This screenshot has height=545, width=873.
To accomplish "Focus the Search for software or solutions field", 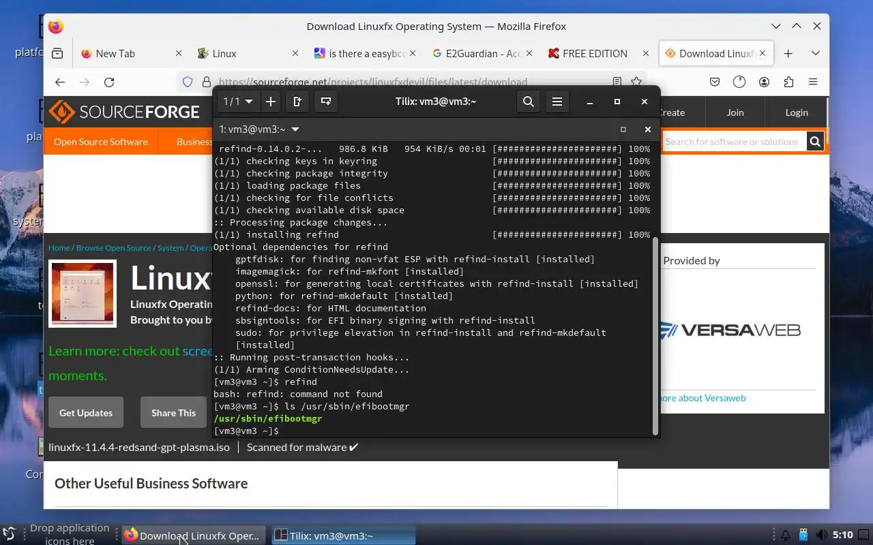I will pyautogui.click(x=734, y=142).
